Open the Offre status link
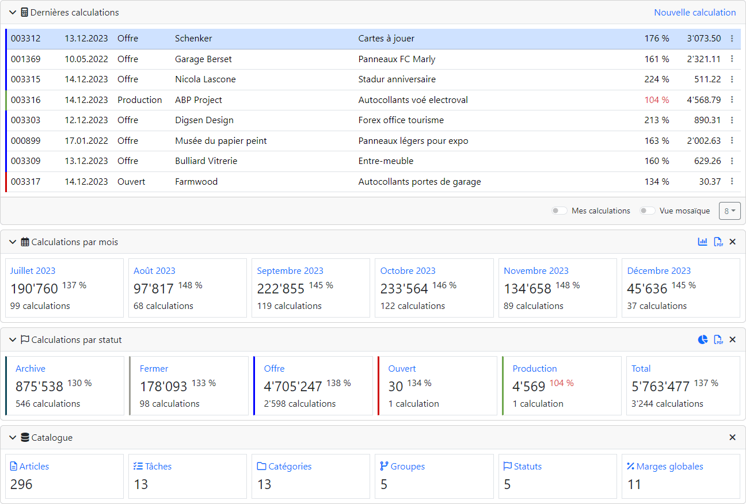Viewport: 746px width, 504px height. (x=274, y=368)
